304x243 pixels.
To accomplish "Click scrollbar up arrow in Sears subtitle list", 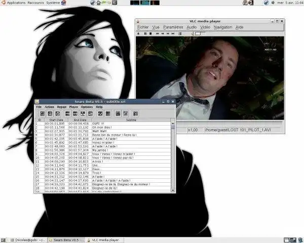I will tap(173, 124).
